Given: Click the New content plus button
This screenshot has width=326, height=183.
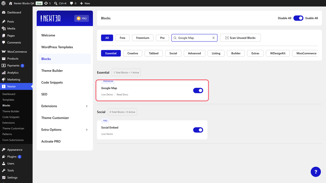Looking at the screenshot, I should (x=85, y=3).
